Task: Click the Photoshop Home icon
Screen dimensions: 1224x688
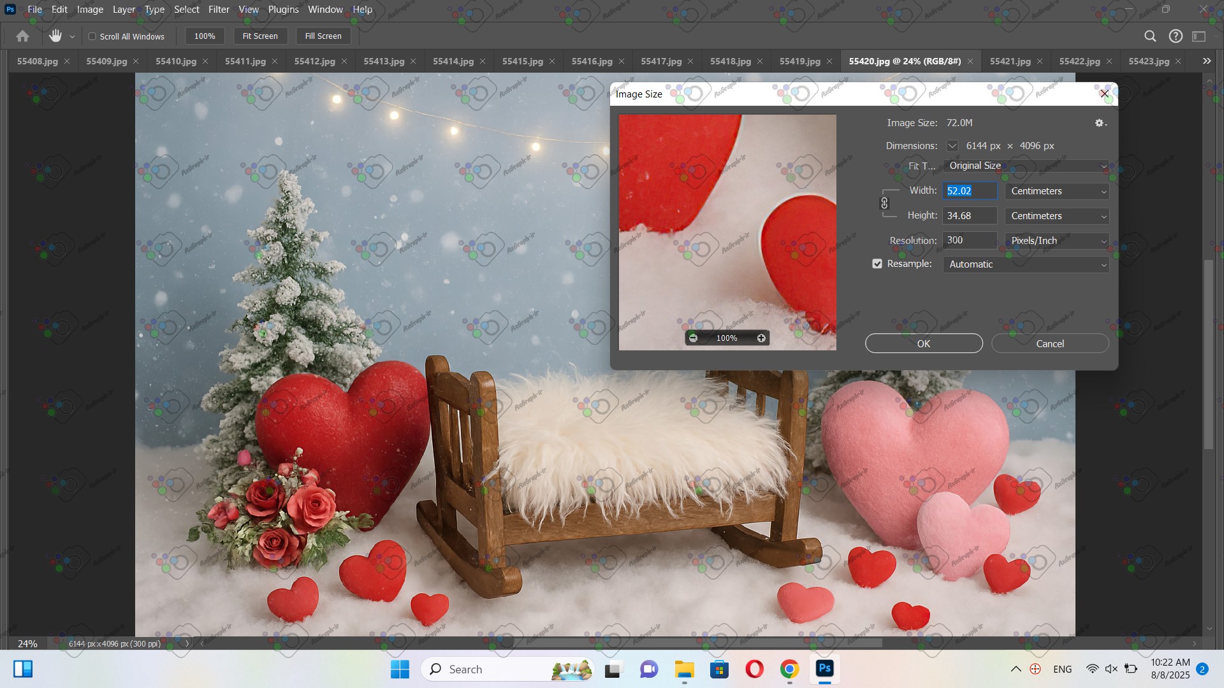Action: (x=22, y=36)
